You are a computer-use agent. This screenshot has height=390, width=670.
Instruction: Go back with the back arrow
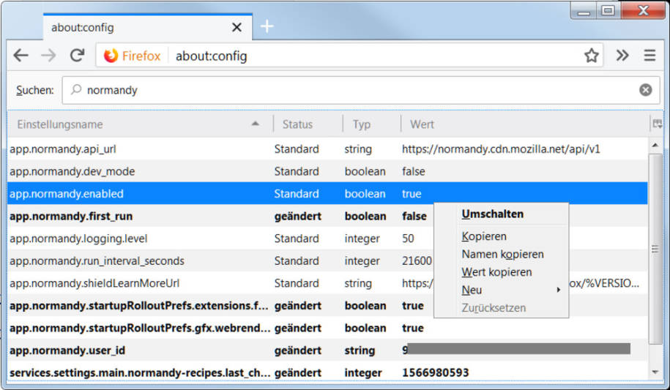pyautogui.click(x=21, y=56)
